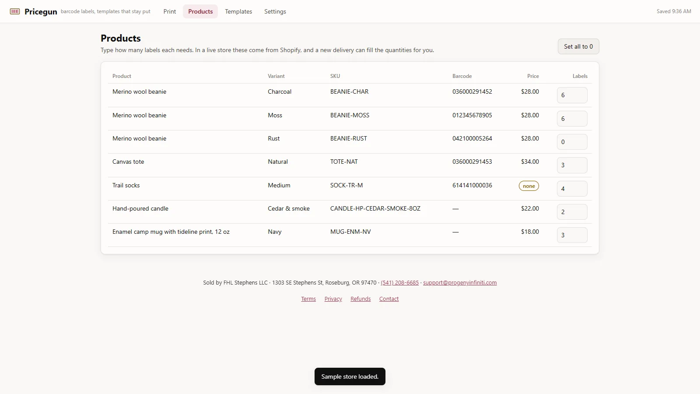700x394 pixels.
Task: Open the Print tab
Action: click(170, 11)
